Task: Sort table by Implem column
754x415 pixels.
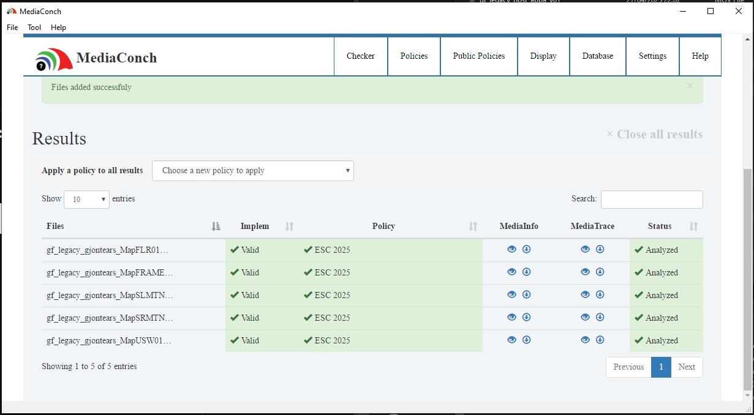Action: (262, 226)
